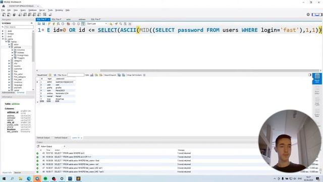Open Microsoft Edge from the taskbar
The width and height of the screenshot is (323, 182).
click(x=29, y=178)
